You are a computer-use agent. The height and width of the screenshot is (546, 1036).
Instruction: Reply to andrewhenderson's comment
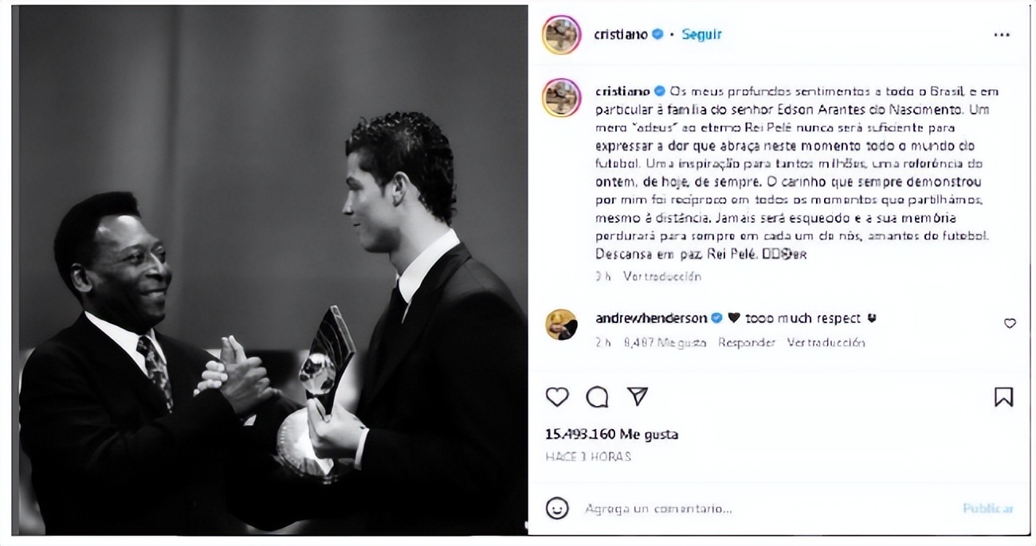pyautogui.click(x=747, y=342)
